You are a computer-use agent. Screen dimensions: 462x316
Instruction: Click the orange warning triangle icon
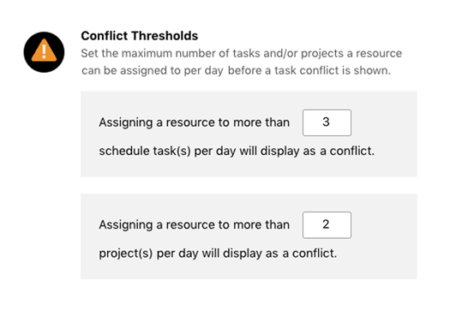click(x=44, y=51)
